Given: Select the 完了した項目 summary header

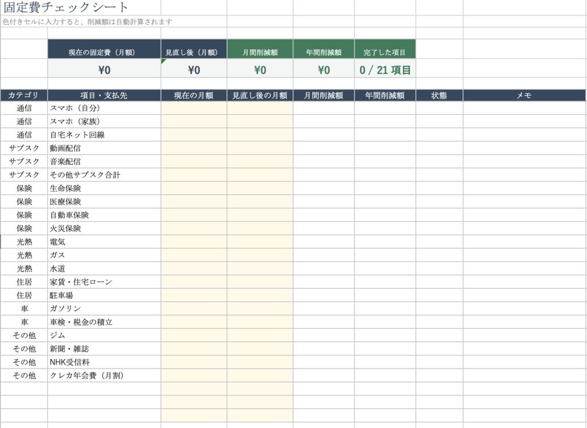Looking at the screenshot, I should point(385,49).
